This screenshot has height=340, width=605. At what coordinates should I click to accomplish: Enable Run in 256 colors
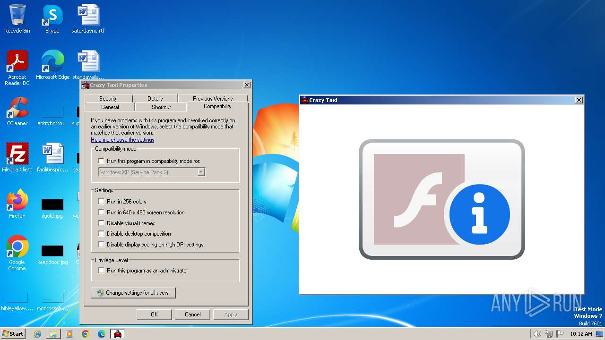coord(101,202)
